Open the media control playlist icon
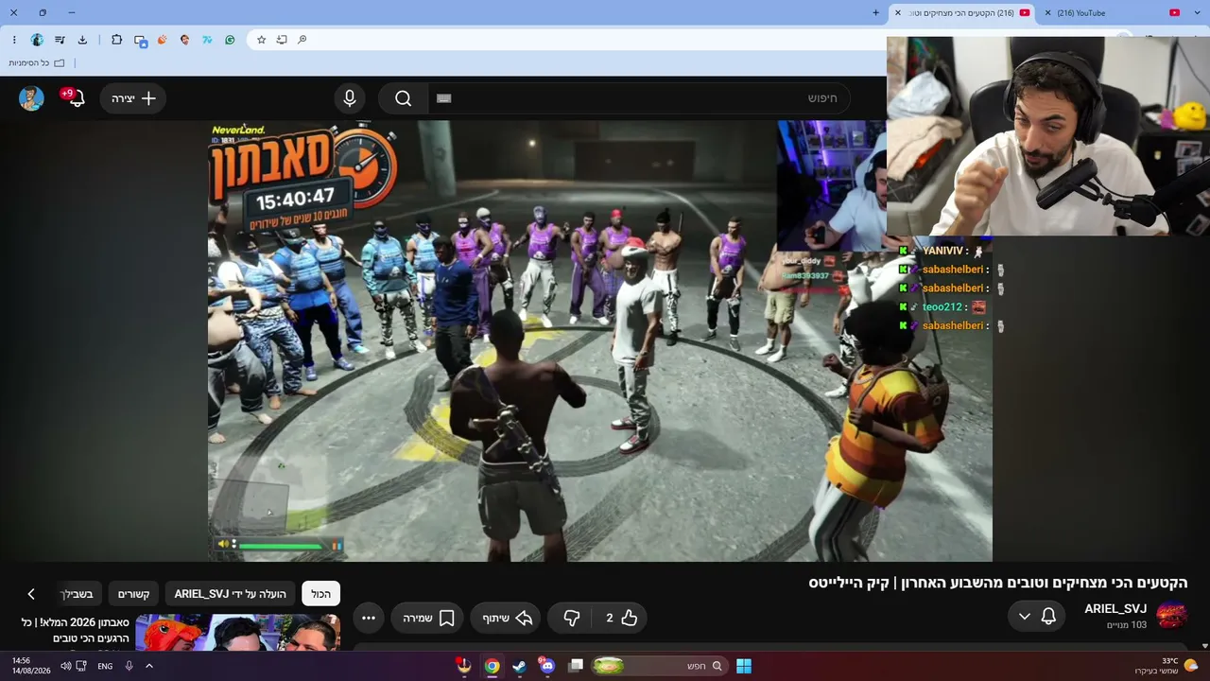This screenshot has height=681, width=1210. (x=60, y=40)
